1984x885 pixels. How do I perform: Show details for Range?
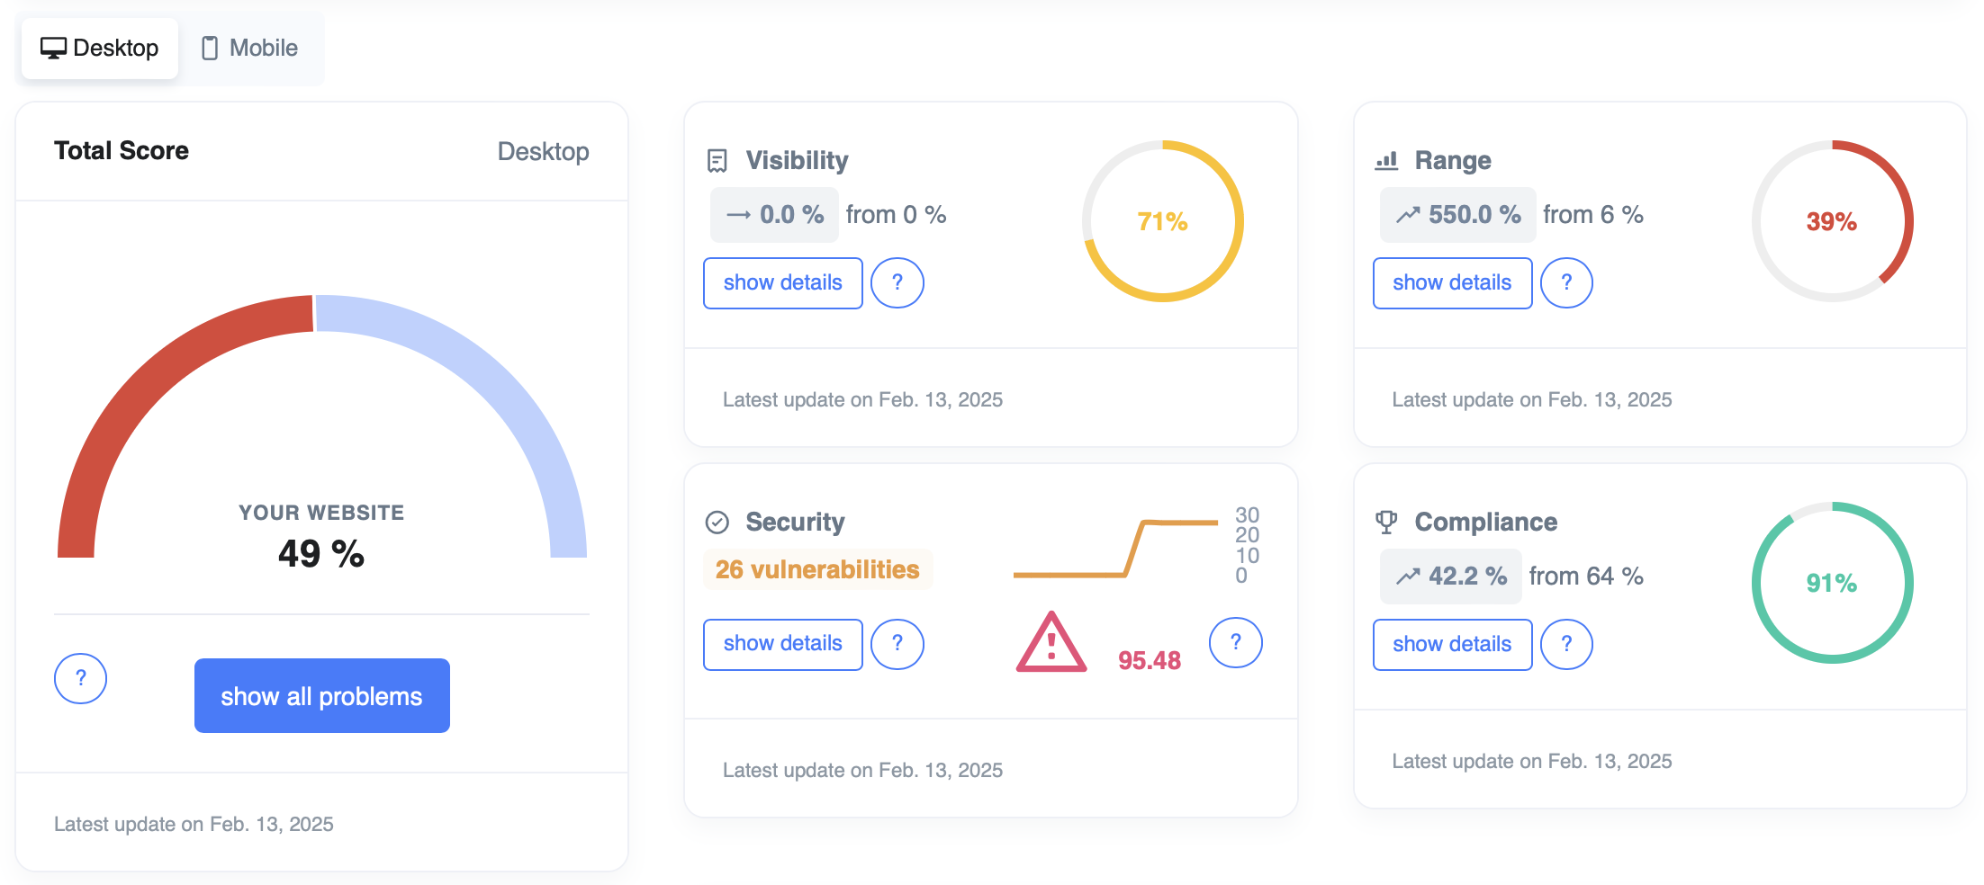[1452, 283]
